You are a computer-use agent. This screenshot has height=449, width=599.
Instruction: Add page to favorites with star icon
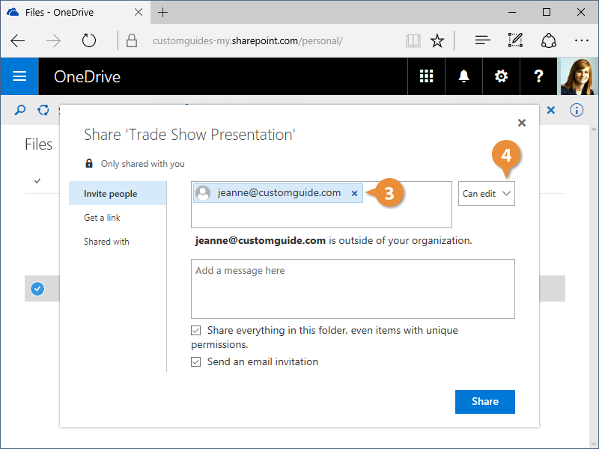tap(437, 40)
